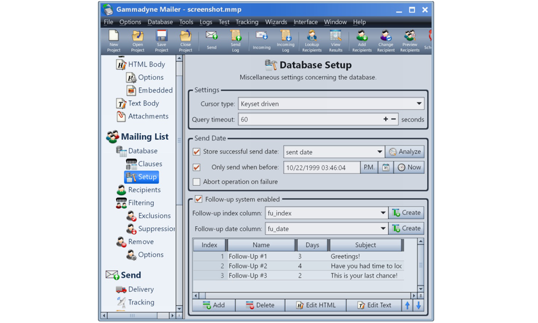Open the Send Log toolbar icon

[x=236, y=41]
